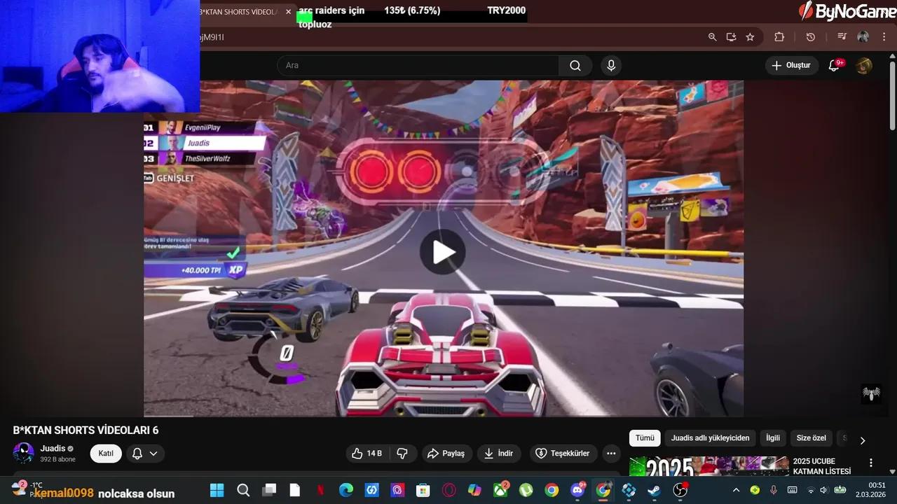The height and width of the screenshot is (504, 897).
Task: Bookmark this page with the star icon
Action: (x=750, y=37)
